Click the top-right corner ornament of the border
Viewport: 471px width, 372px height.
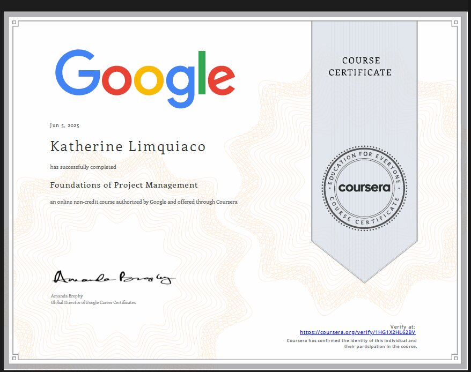point(455,23)
